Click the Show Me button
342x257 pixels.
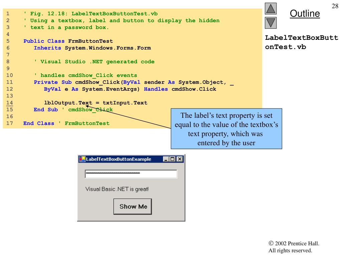(133, 206)
